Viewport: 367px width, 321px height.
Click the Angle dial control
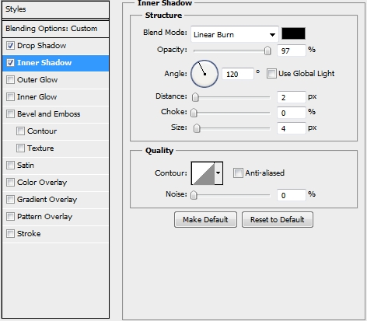click(204, 74)
